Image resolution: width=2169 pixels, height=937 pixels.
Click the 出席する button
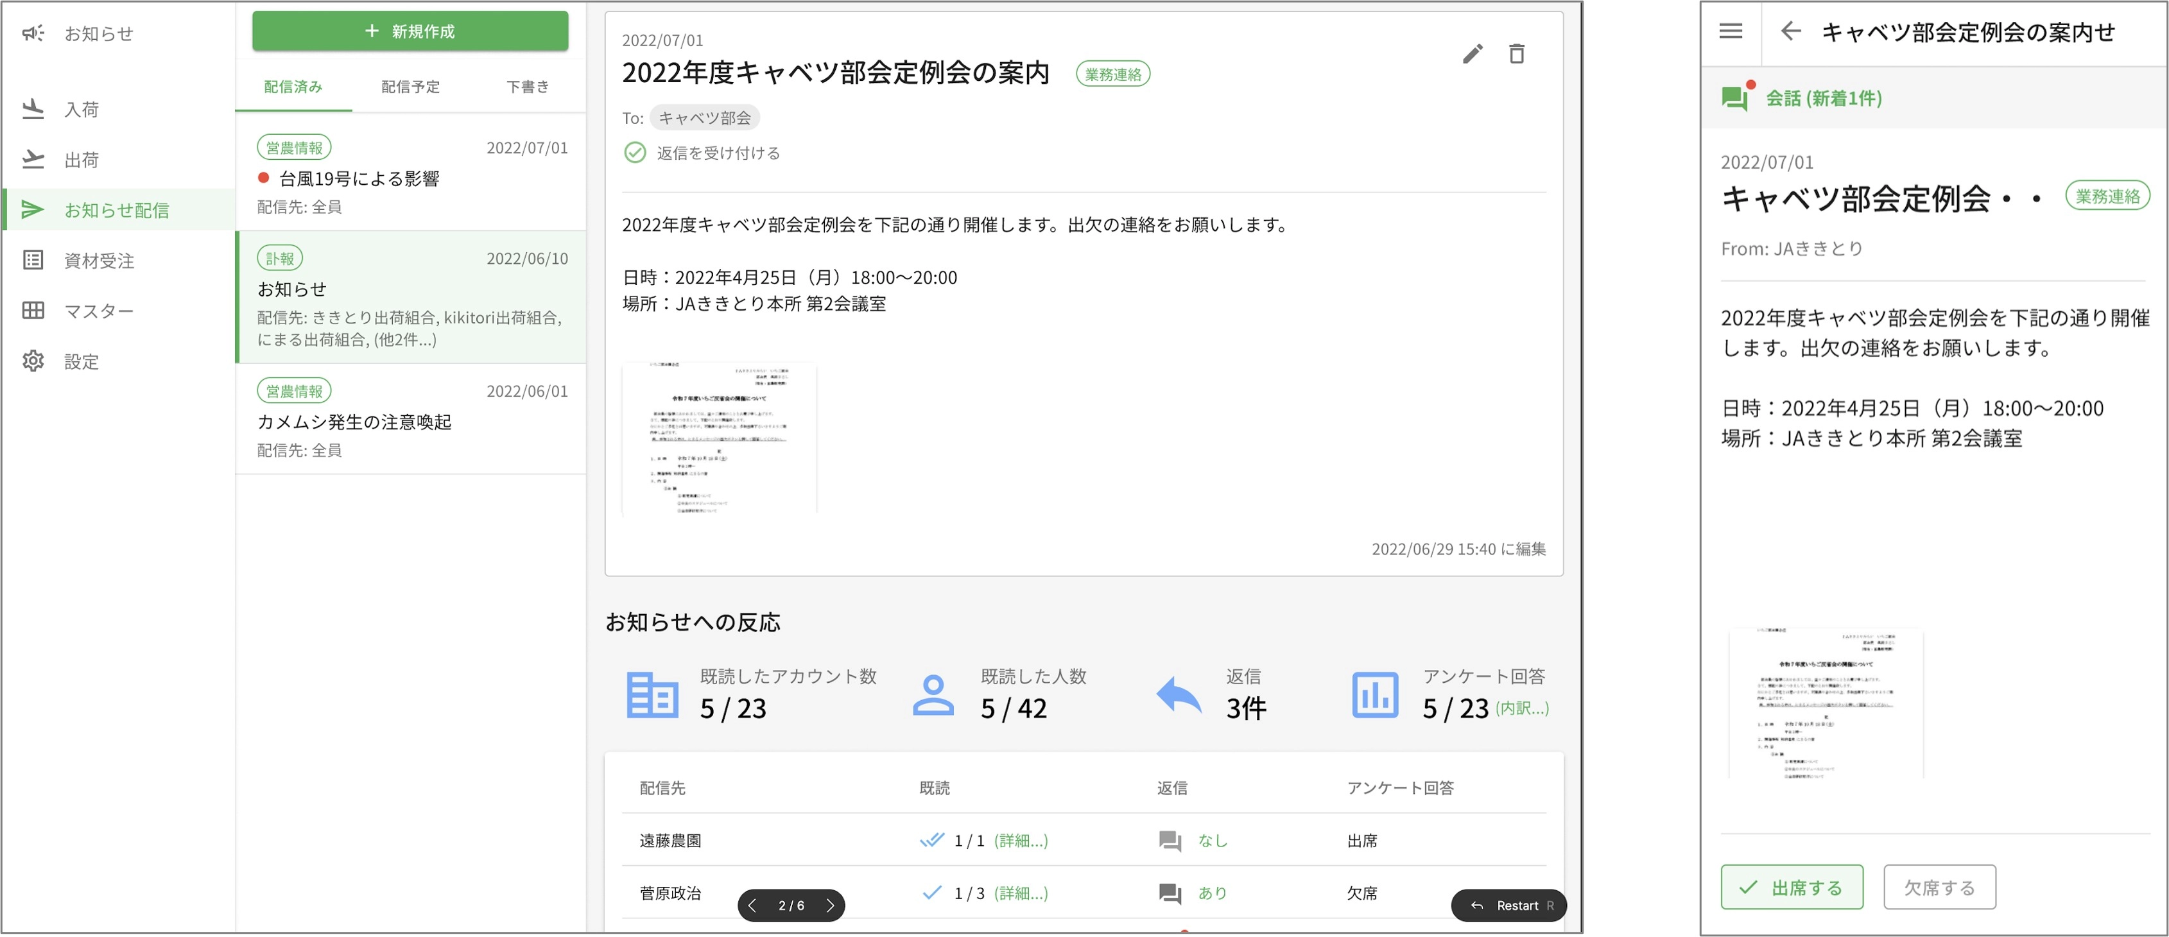tap(1791, 888)
